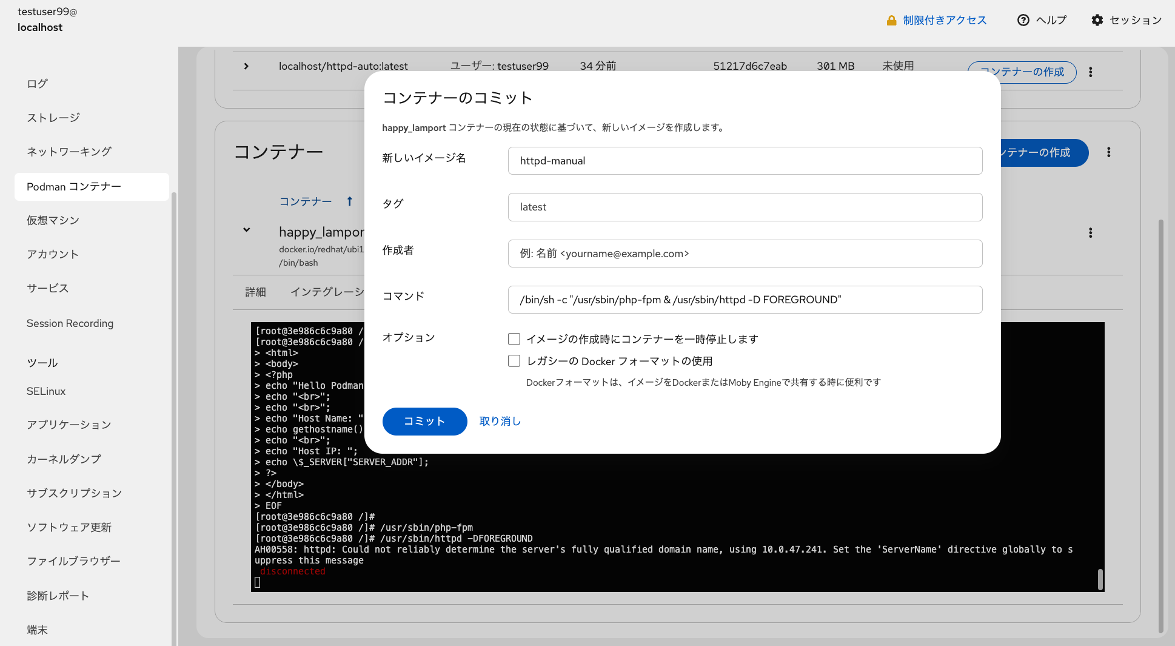Enable レガシーの Docker フォーマットの使用
Screen dimensions: 1175x646
tap(514, 360)
